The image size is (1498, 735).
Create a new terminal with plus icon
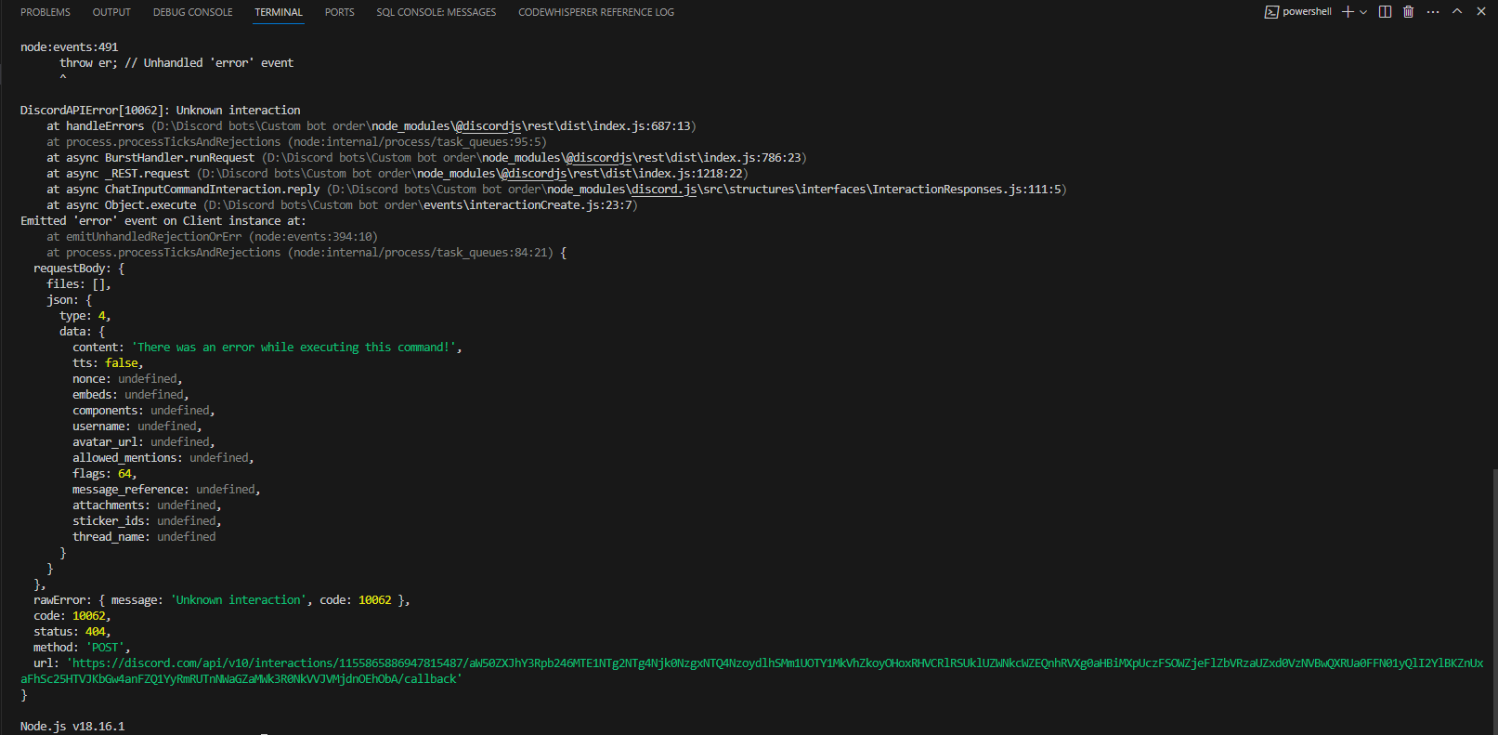point(1348,12)
